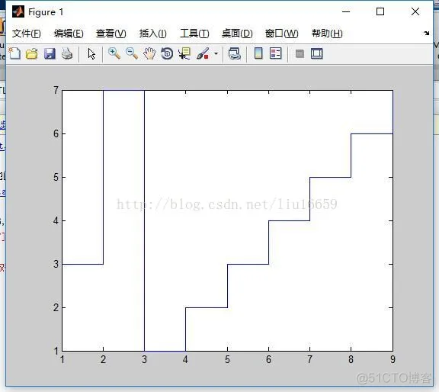Activate the Zoom In magnifier tool
The width and height of the screenshot is (439, 392).
pos(114,53)
